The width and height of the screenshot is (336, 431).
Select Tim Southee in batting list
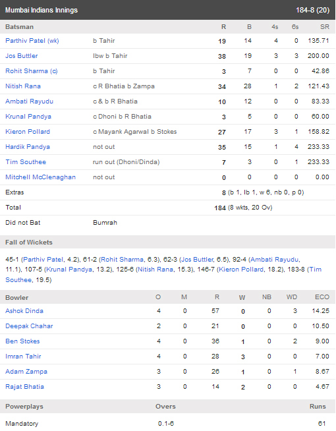26,161
